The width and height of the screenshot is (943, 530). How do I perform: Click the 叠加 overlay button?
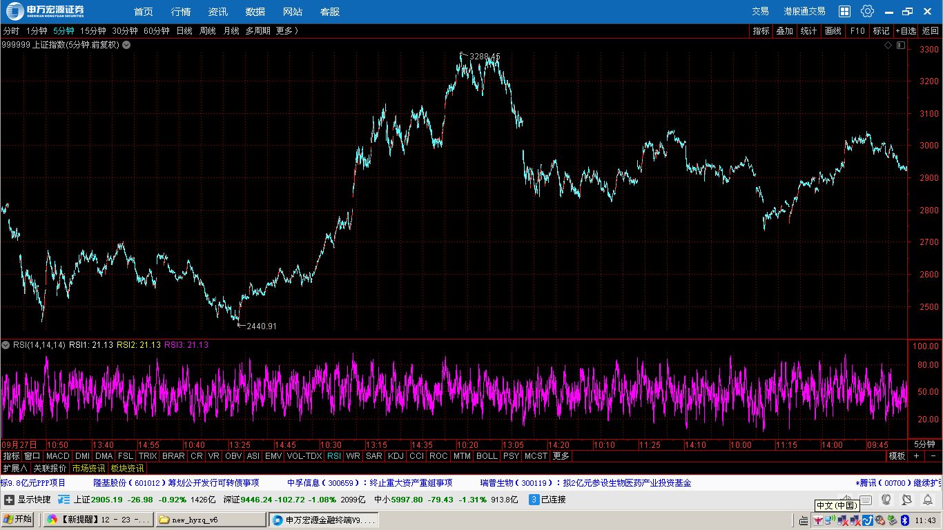(785, 31)
